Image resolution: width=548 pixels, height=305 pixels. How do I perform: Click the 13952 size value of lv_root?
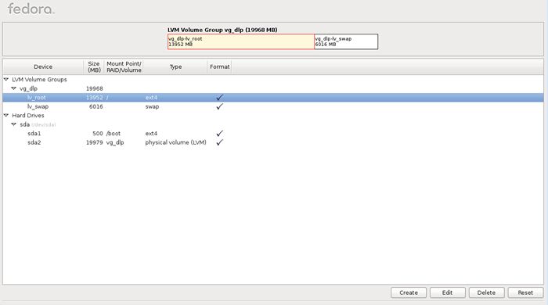95,98
